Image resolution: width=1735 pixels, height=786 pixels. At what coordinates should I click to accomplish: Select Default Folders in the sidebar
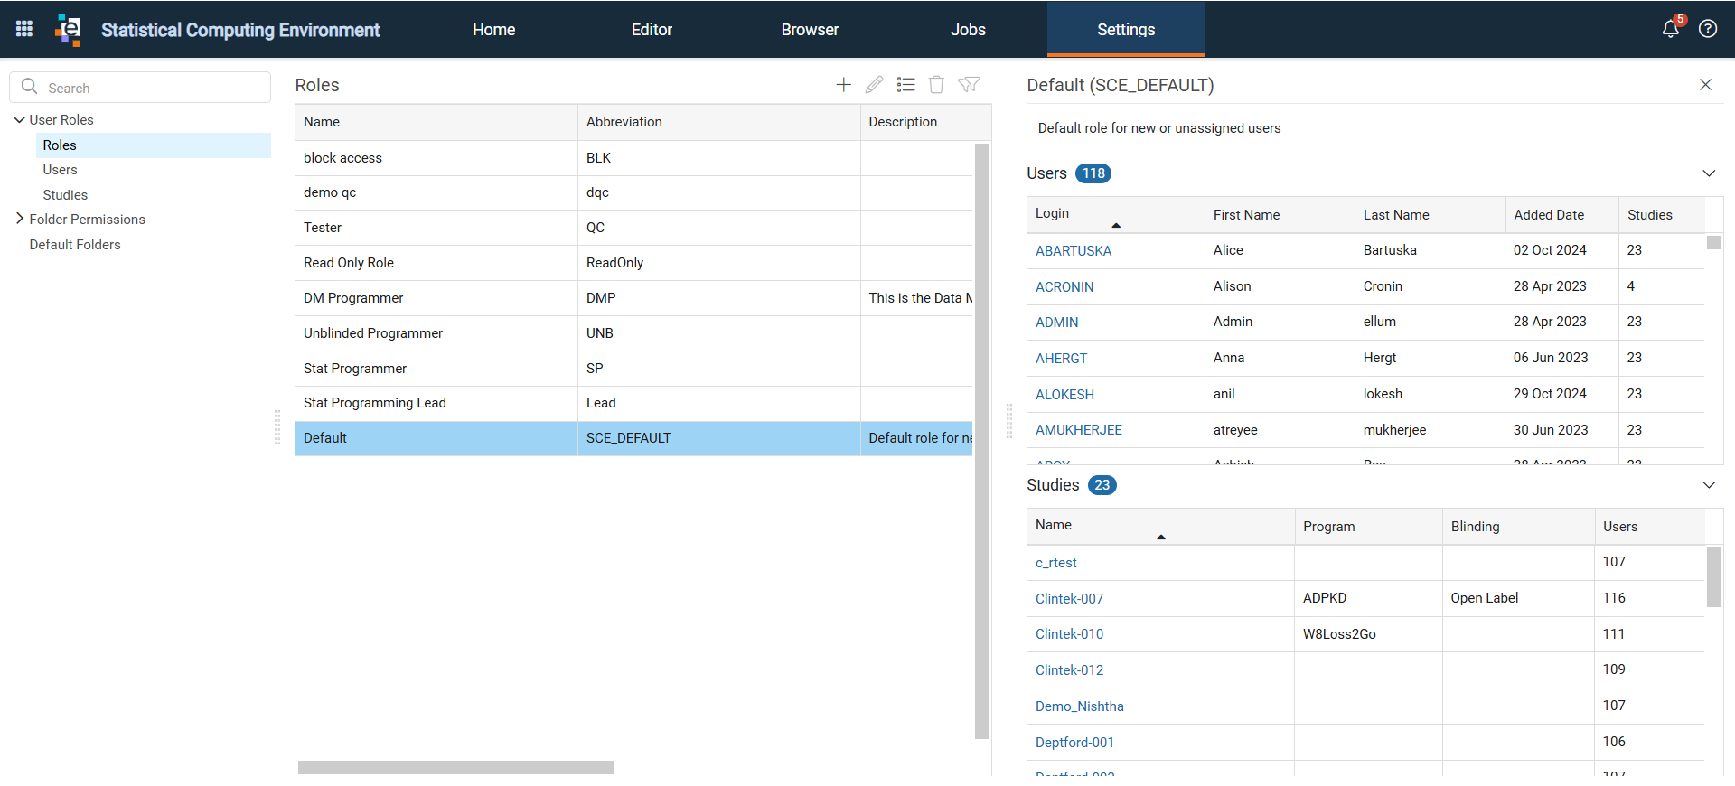tap(75, 244)
